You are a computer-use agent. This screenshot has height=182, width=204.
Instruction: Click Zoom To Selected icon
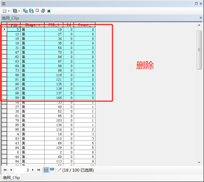[43, 11]
